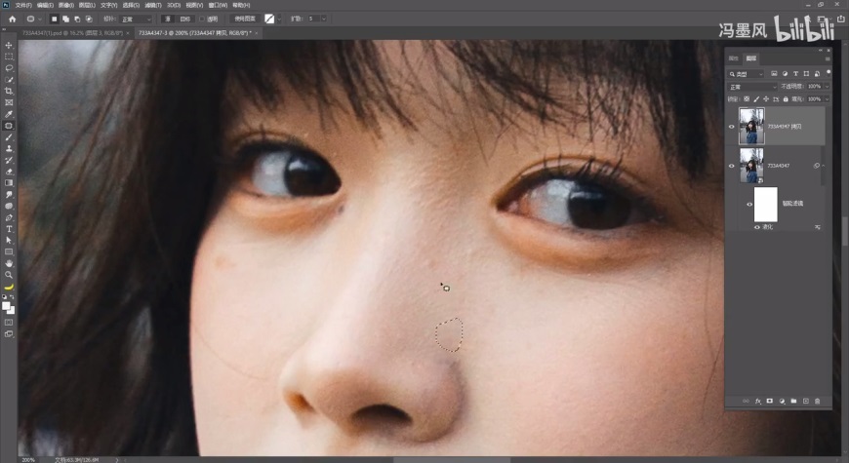The image size is (849, 463).
Task: Hide the 733A4347 拷贝 layer
Action: pos(732,127)
